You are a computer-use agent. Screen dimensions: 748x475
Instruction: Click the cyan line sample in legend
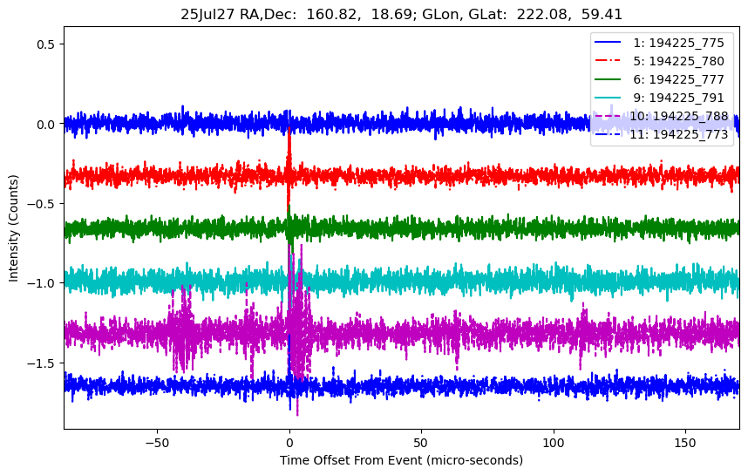pos(608,98)
